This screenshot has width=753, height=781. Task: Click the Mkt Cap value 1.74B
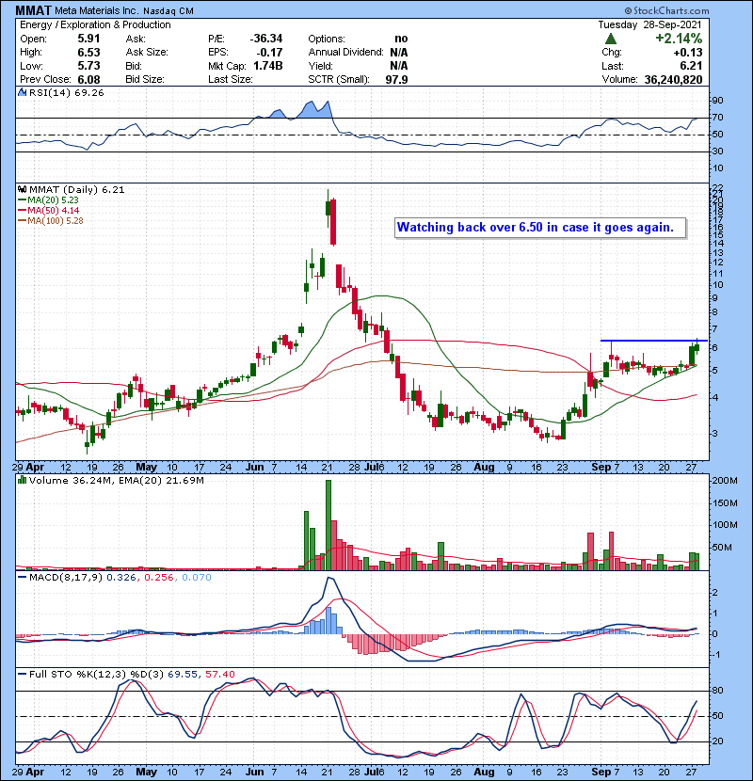(x=267, y=66)
